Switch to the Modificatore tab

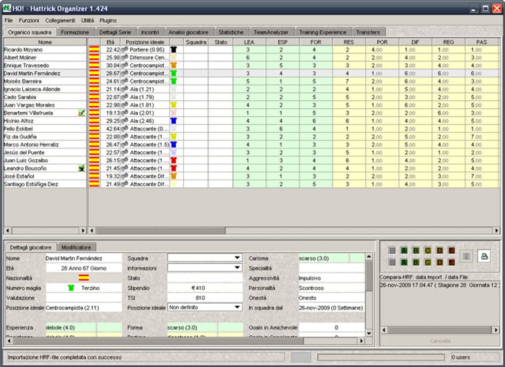tap(76, 247)
